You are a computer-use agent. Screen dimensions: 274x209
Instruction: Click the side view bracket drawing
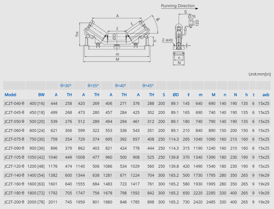tap(179, 40)
